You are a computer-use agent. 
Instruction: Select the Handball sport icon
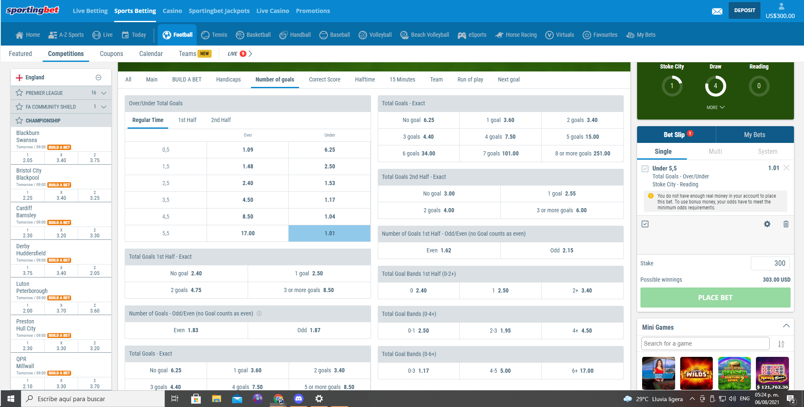click(283, 35)
